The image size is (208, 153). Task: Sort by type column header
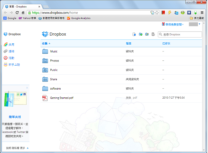[x=128, y=43]
